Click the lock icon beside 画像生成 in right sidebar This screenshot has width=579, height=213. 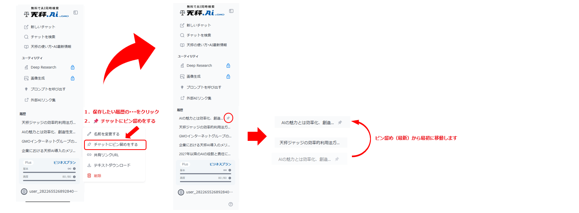point(228,76)
